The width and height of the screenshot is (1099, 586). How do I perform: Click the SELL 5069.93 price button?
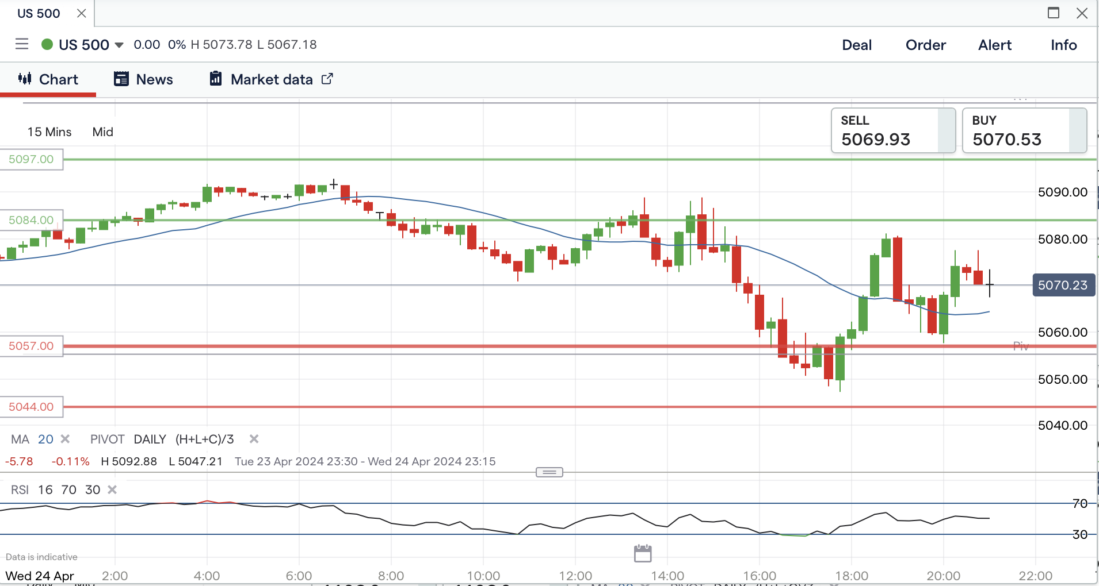click(x=893, y=130)
